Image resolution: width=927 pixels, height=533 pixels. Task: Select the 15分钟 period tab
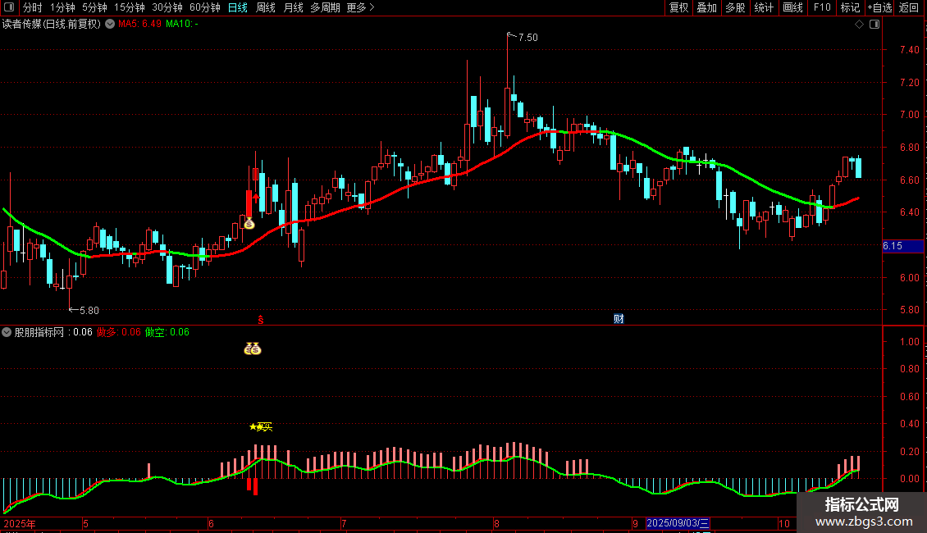(x=130, y=7)
